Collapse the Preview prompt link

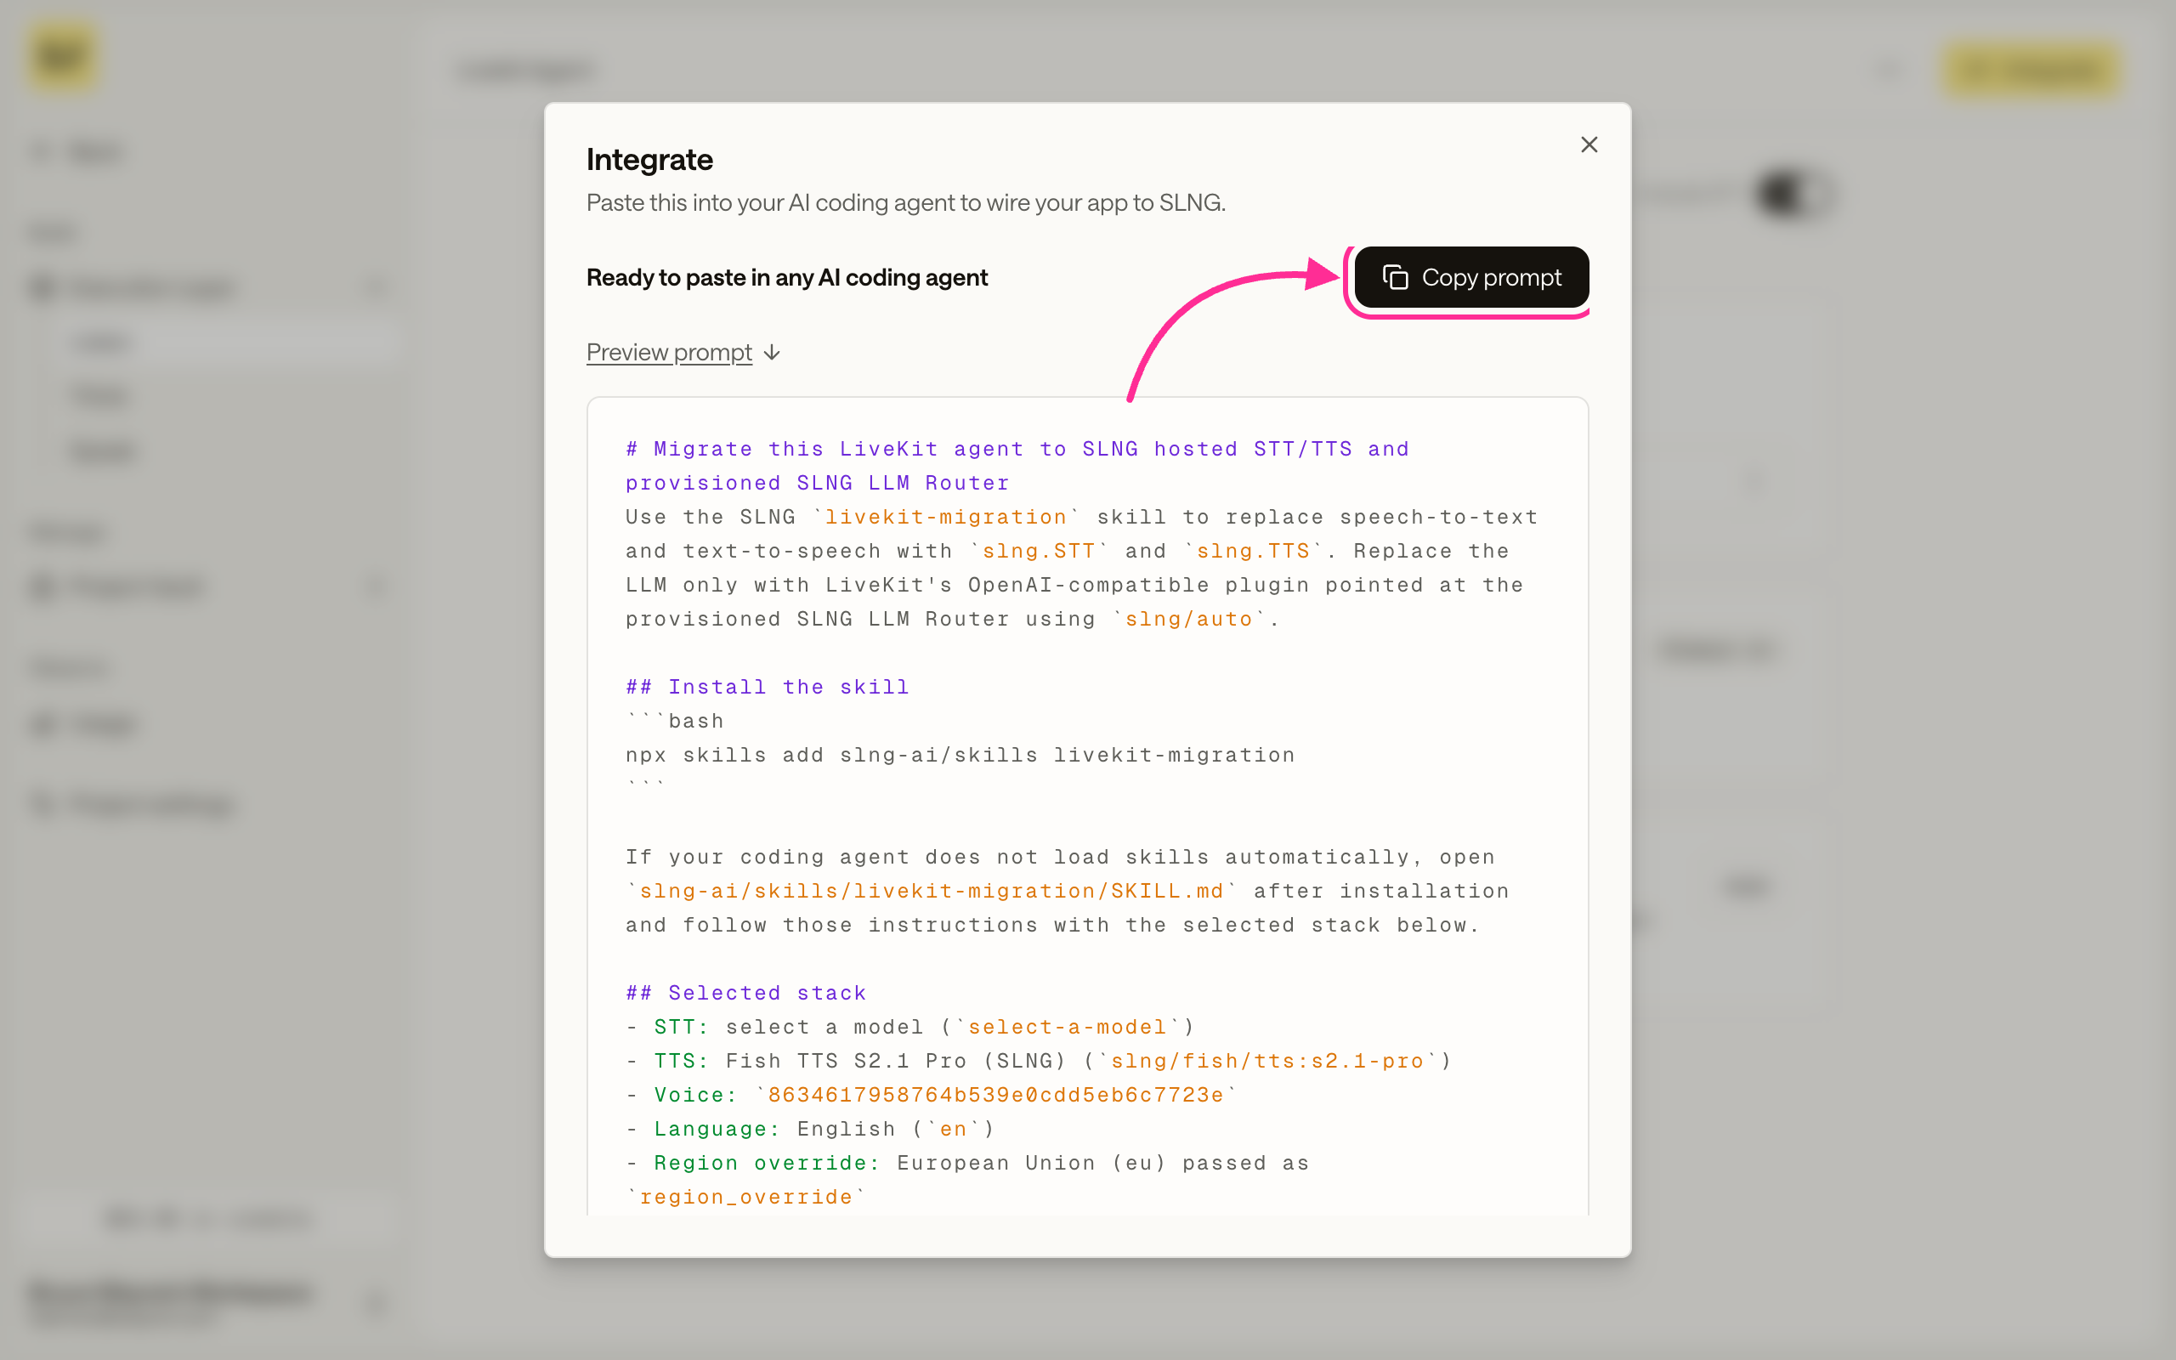pos(669,352)
